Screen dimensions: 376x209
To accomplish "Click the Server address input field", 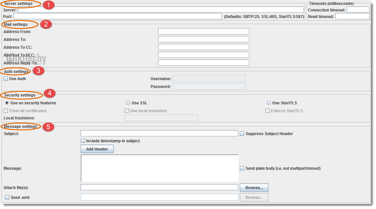I will tap(161, 10).
